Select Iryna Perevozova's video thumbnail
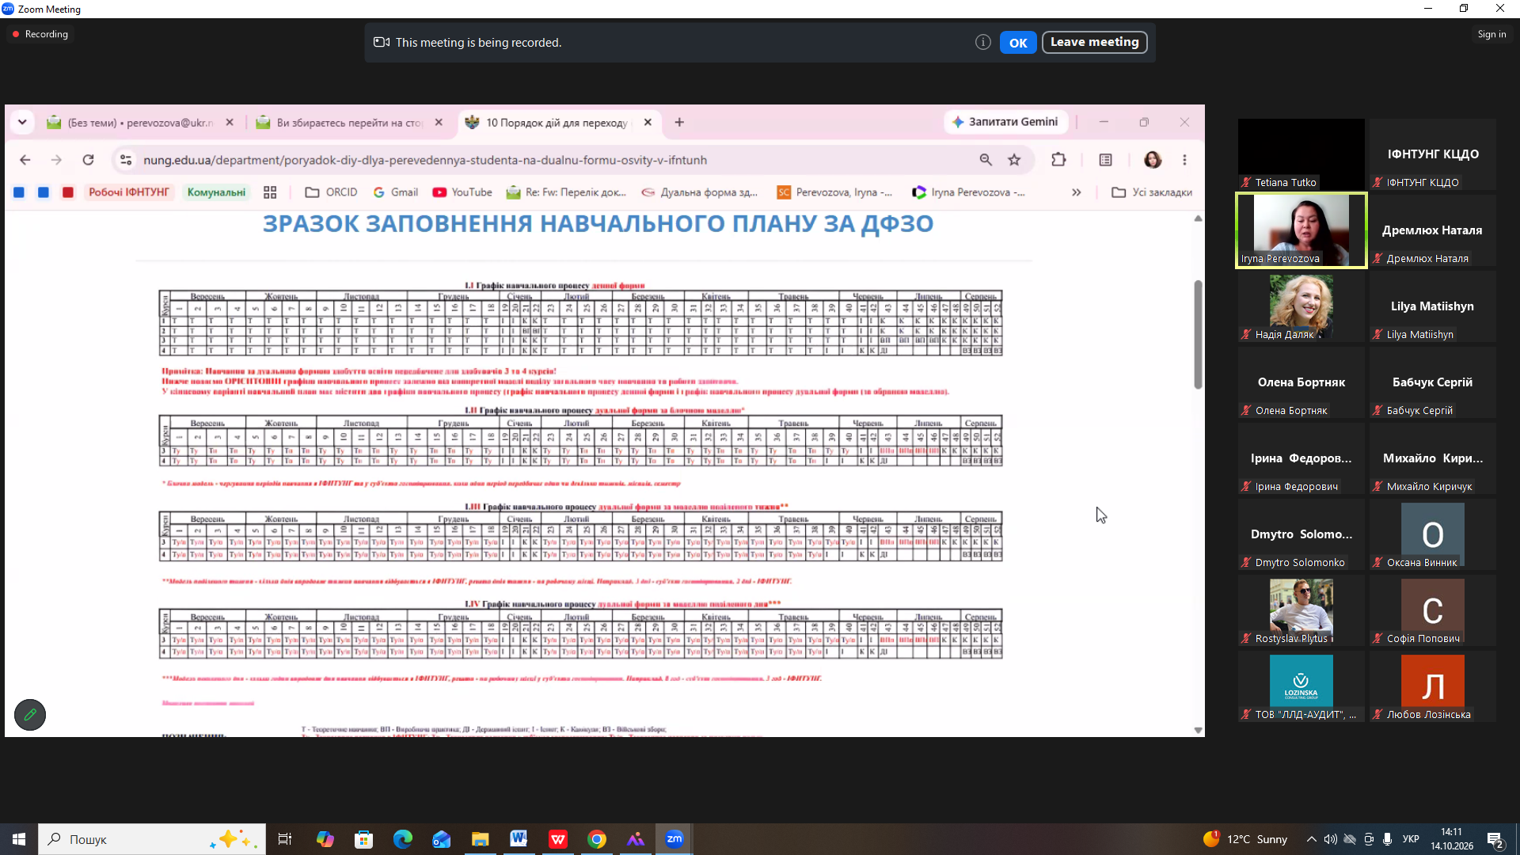1520x855 pixels. tap(1301, 230)
